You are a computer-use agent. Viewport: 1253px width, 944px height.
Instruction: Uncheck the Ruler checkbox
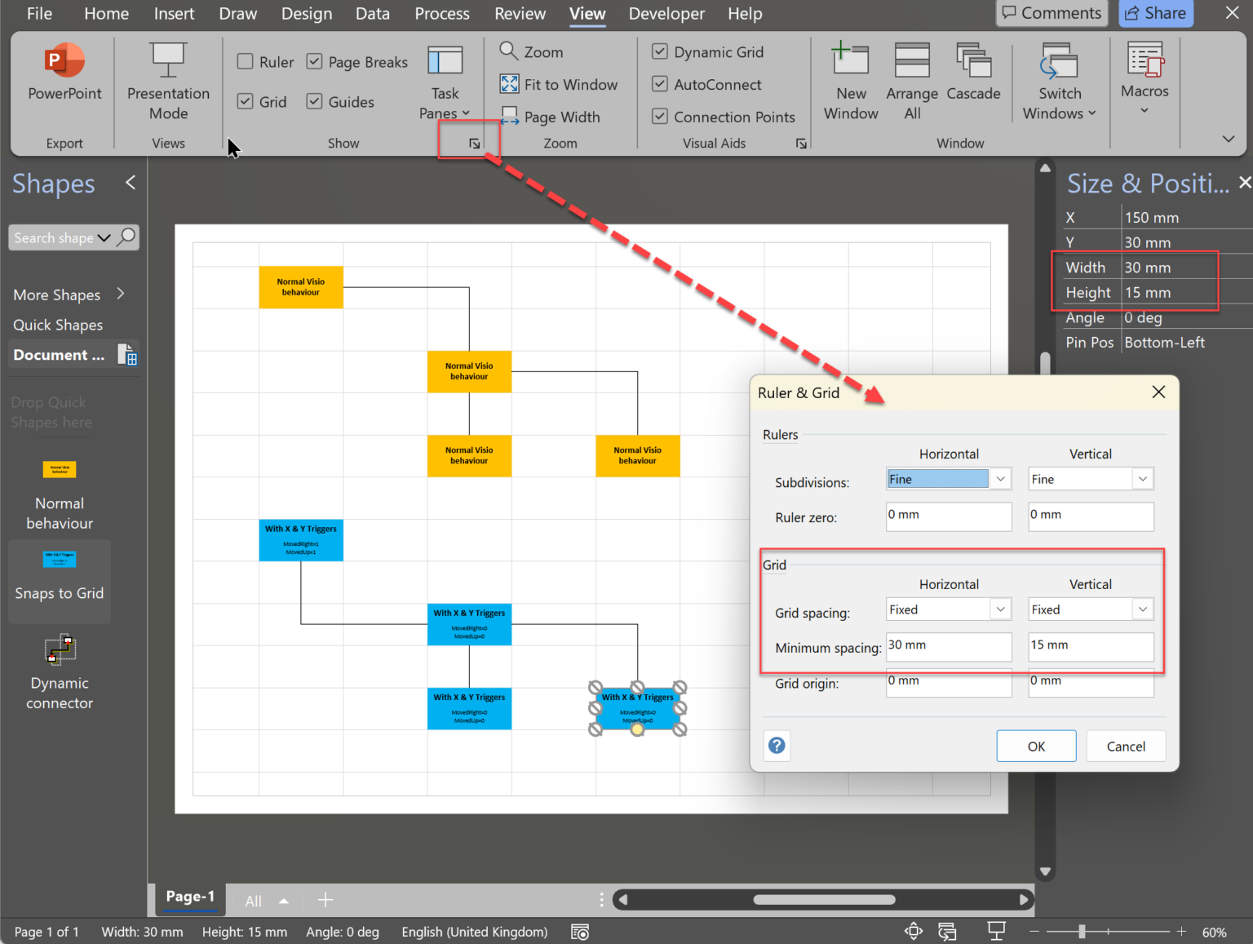[245, 61]
